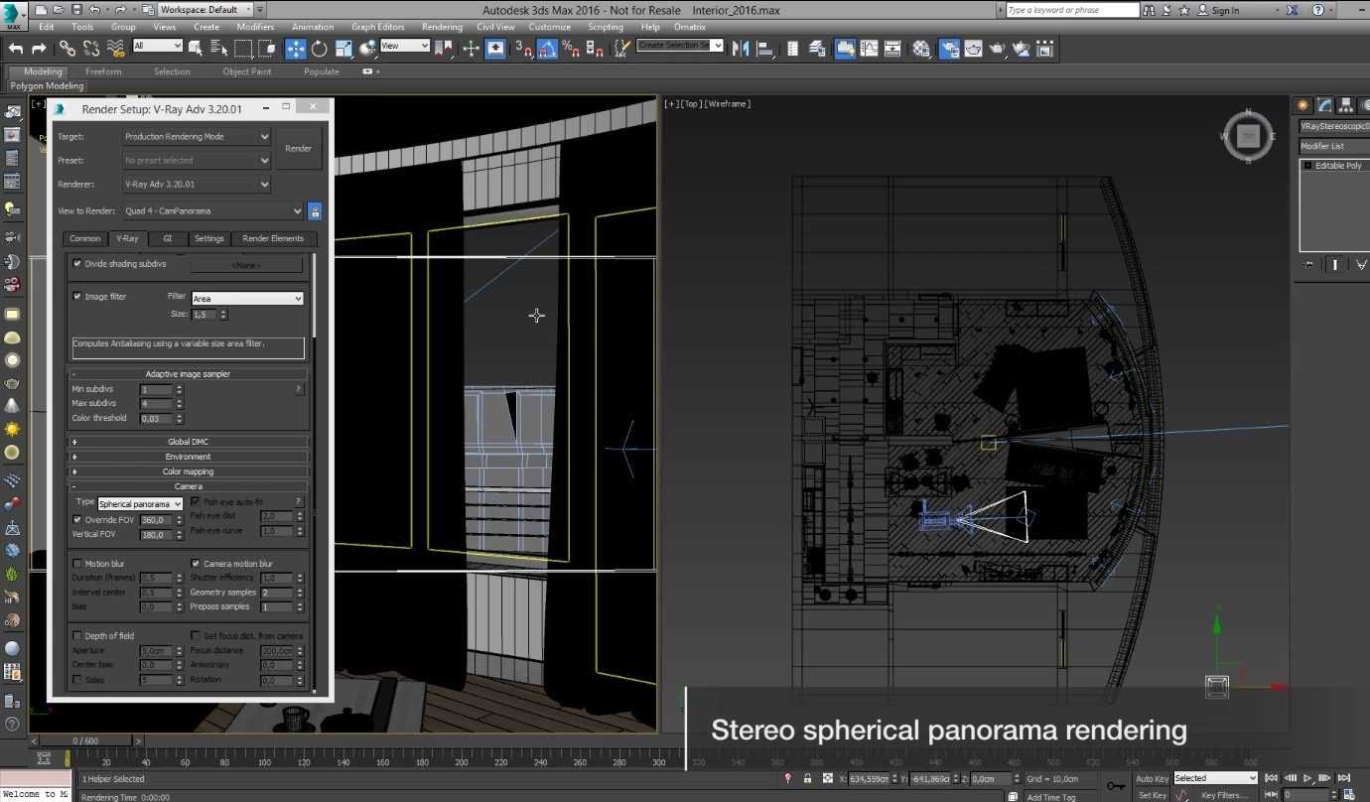Toggle the Fish eye auto-fit checkbox
The image size is (1370, 802).
[196, 502]
